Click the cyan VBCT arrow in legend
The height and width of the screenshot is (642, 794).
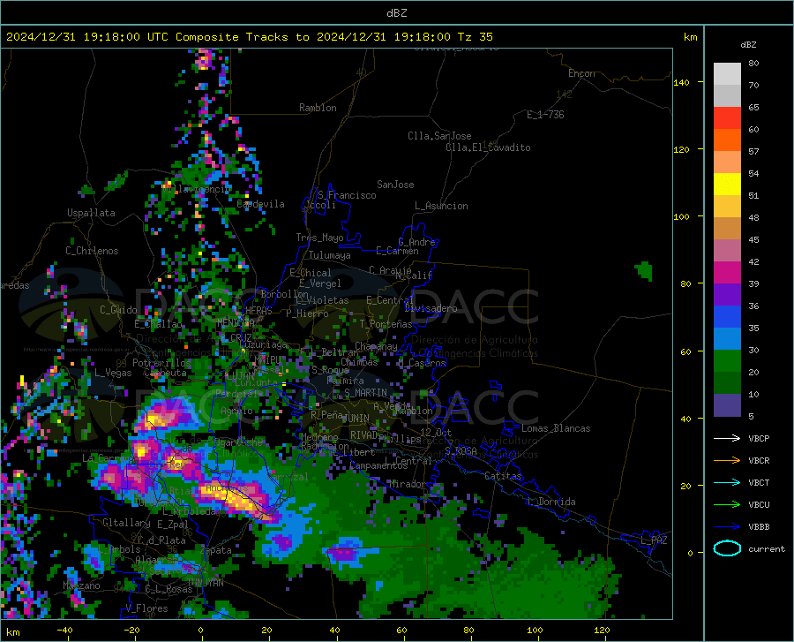pos(727,482)
